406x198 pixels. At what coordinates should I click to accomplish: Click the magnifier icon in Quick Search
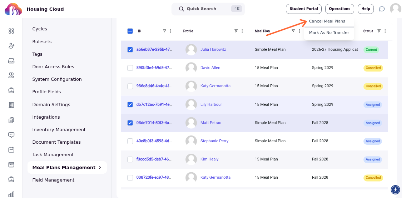point(182,9)
